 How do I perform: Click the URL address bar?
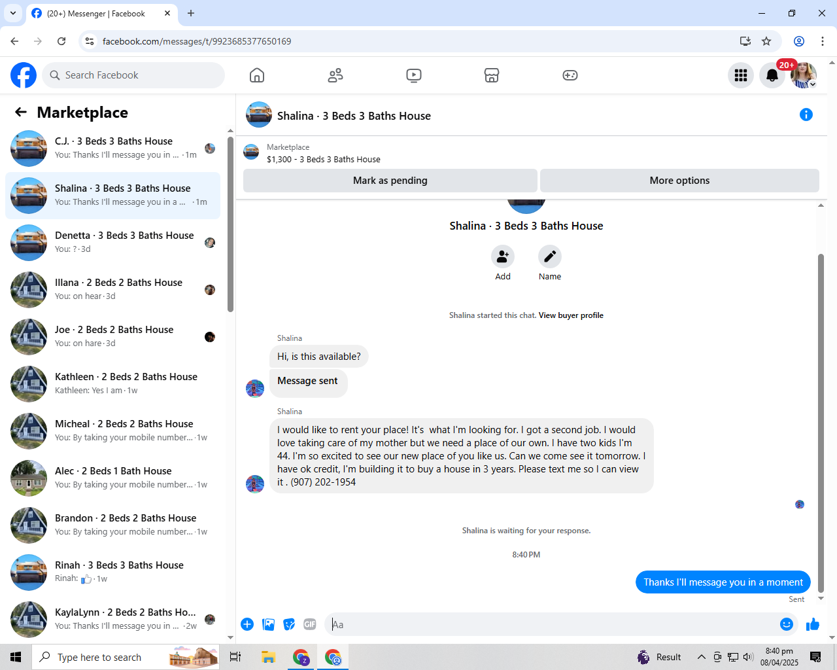click(416, 41)
